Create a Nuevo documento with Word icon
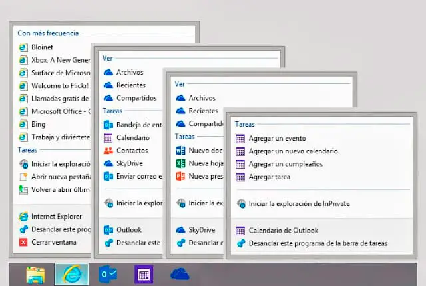Screen dimensions: 426x286 coord(199,150)
